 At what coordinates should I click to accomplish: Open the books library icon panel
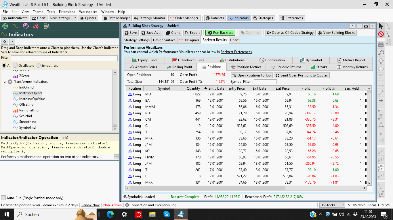point(46,26)
